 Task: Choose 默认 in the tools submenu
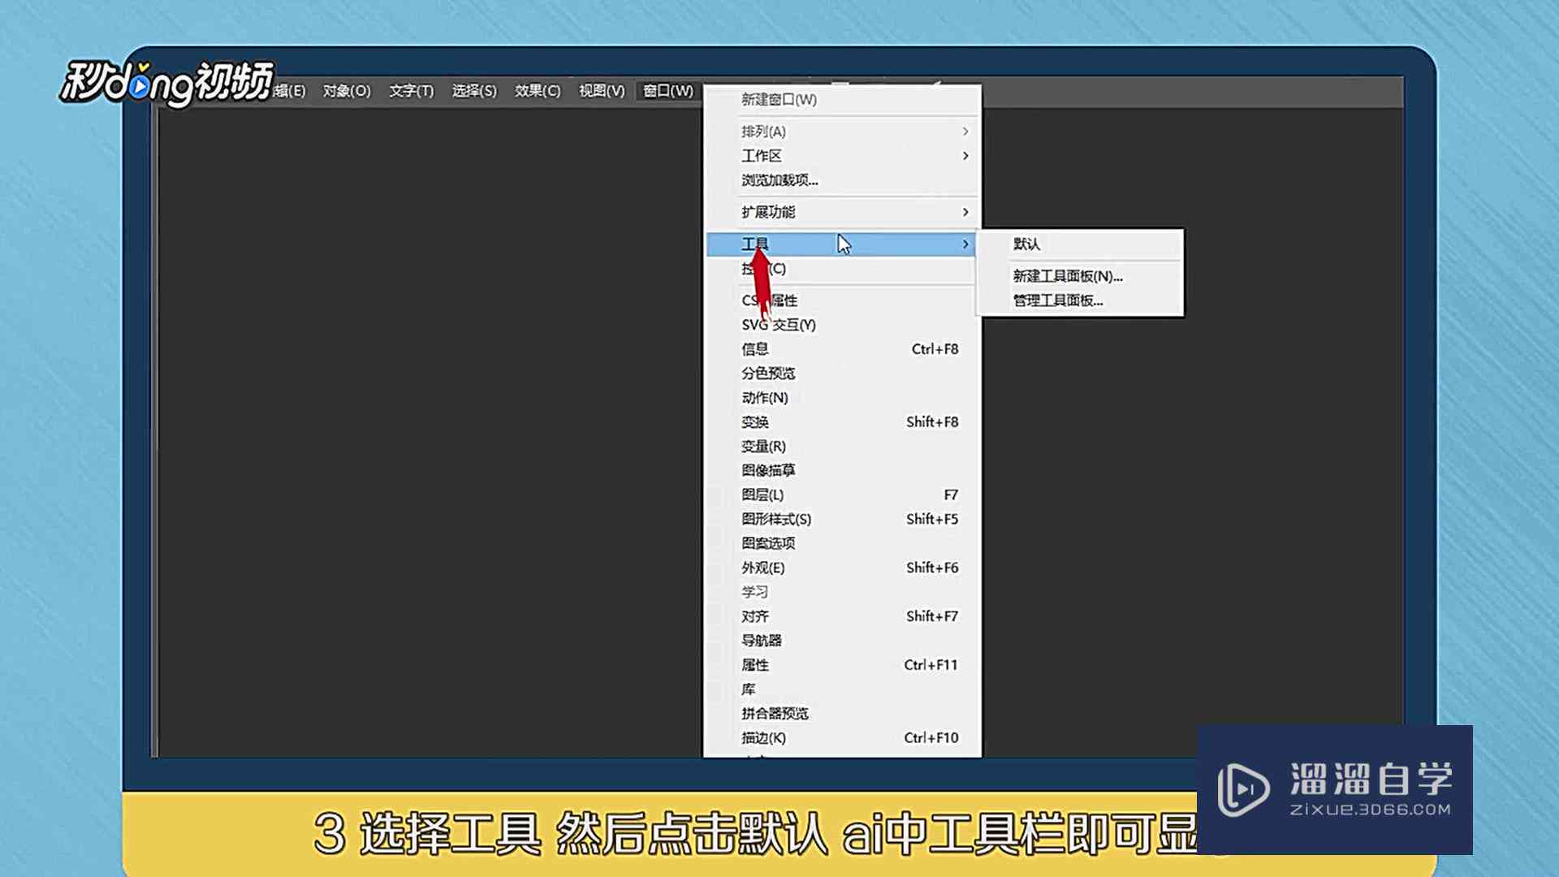click(1080, 244)
